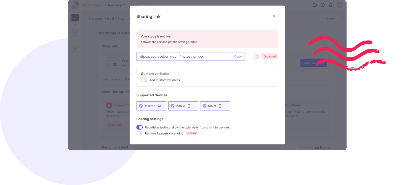
Task: Click the red Password lock icon
Action: click(x=109, y=105)
